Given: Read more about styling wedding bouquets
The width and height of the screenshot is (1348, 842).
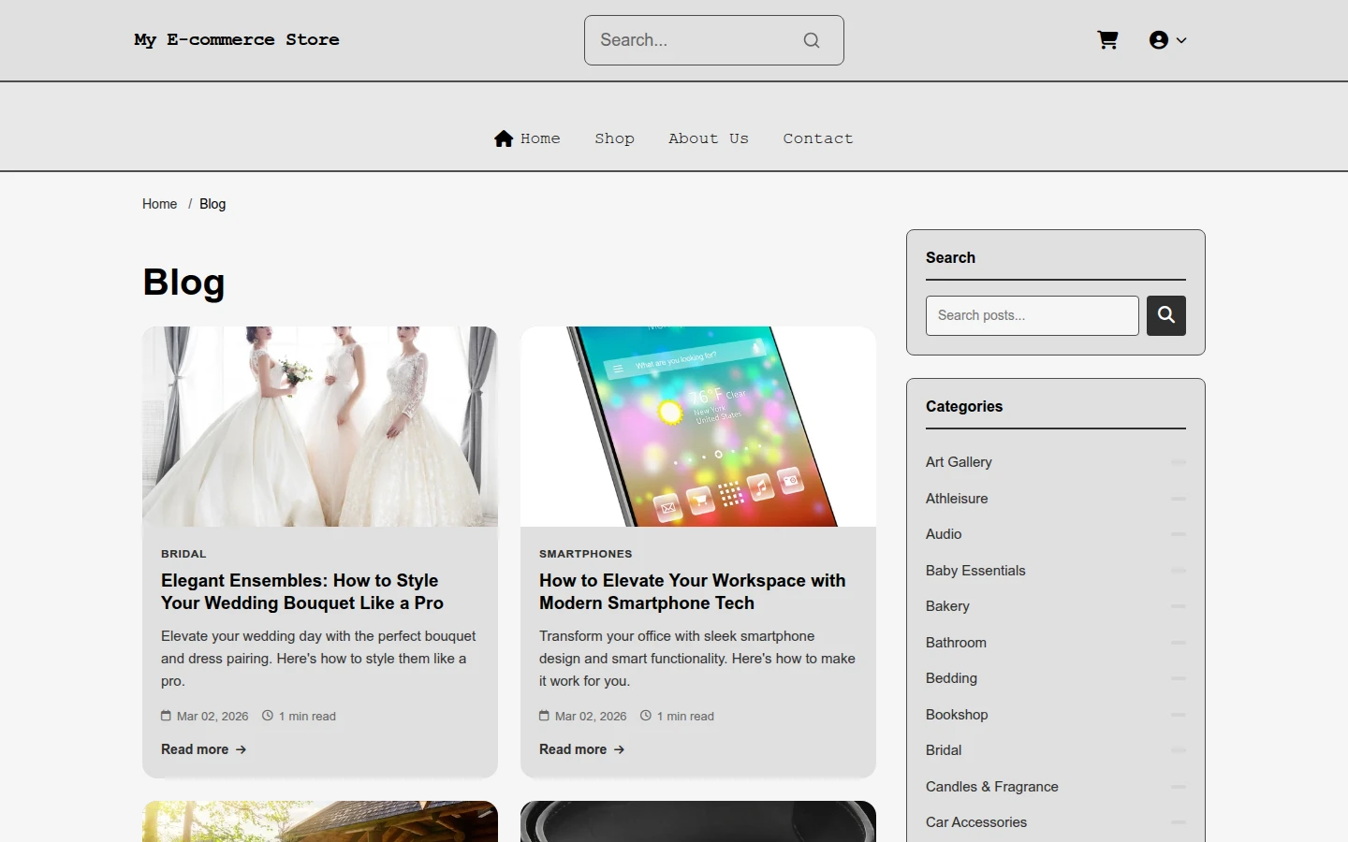Looking at the screenshot, I should (204, 749).
